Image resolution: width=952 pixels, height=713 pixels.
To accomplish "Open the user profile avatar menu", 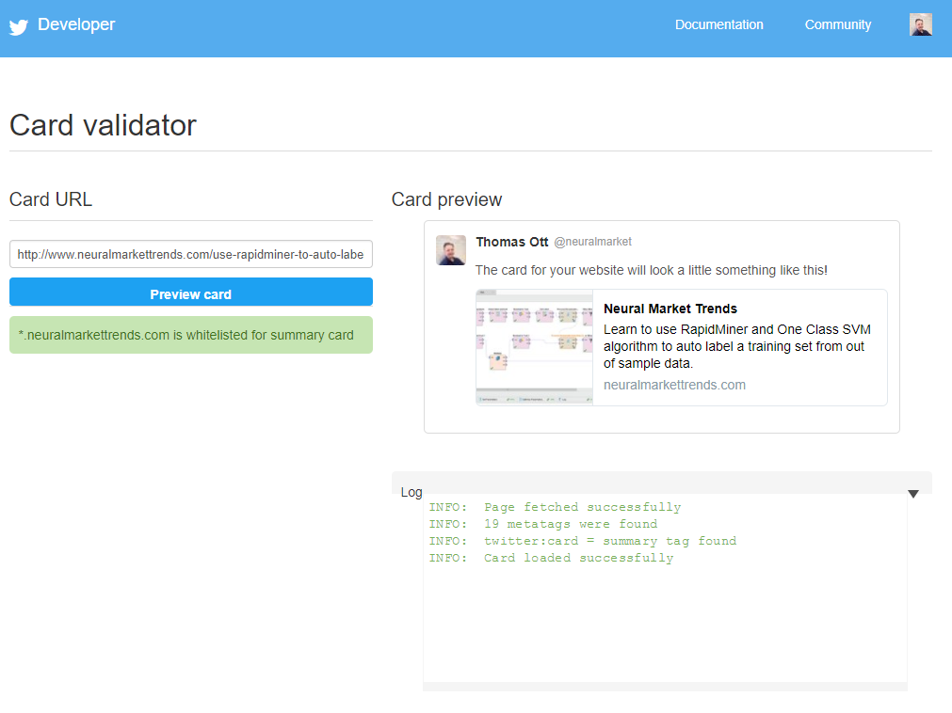I will 920,24.
